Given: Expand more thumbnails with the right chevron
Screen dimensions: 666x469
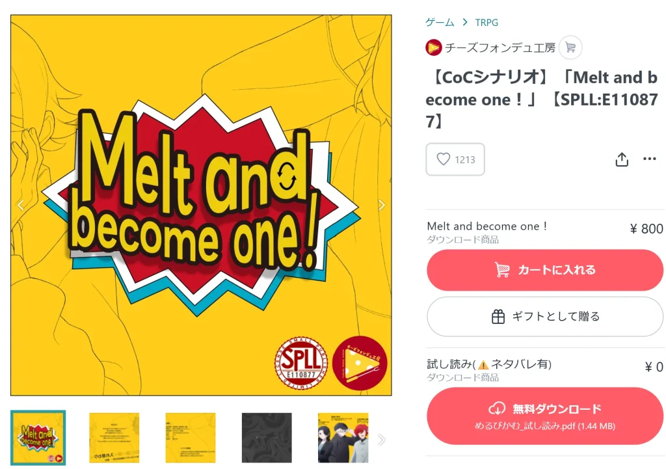Looking at the screenshot, I should 381,440.
